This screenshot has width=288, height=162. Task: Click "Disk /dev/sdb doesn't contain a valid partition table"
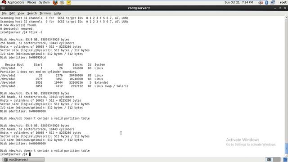(x=45, y=118)
